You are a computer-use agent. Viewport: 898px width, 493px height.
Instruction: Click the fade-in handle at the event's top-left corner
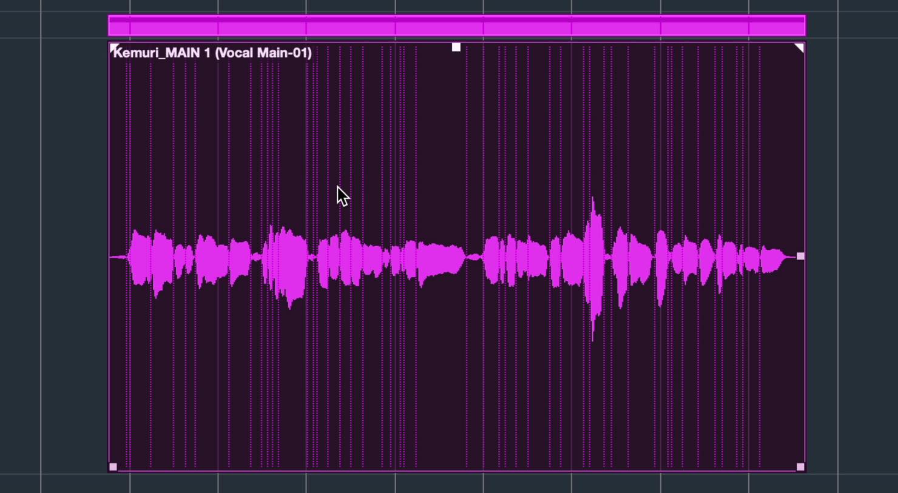(x=113, y=48)
